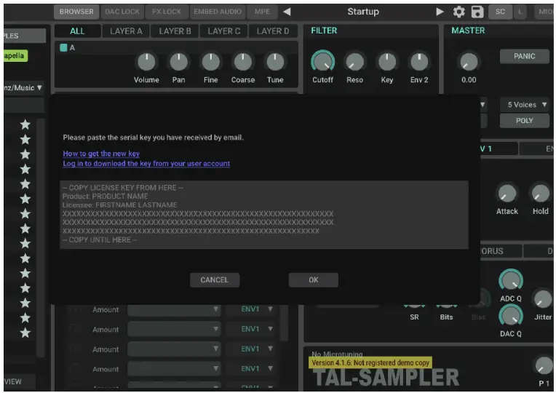Click the Coarse tuning knob
The image size is (556, 393).
coord(243,62)
